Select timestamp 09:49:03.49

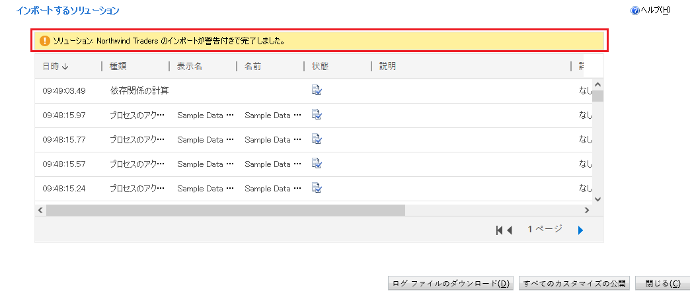click(64, 91)
